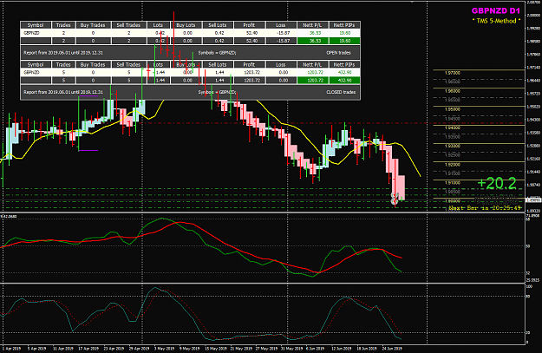Click the 1203.72 Profit cell in the closed GBPNZD row
The height and width of the screenshot is (353, 542).
click(x=249, y=72)
